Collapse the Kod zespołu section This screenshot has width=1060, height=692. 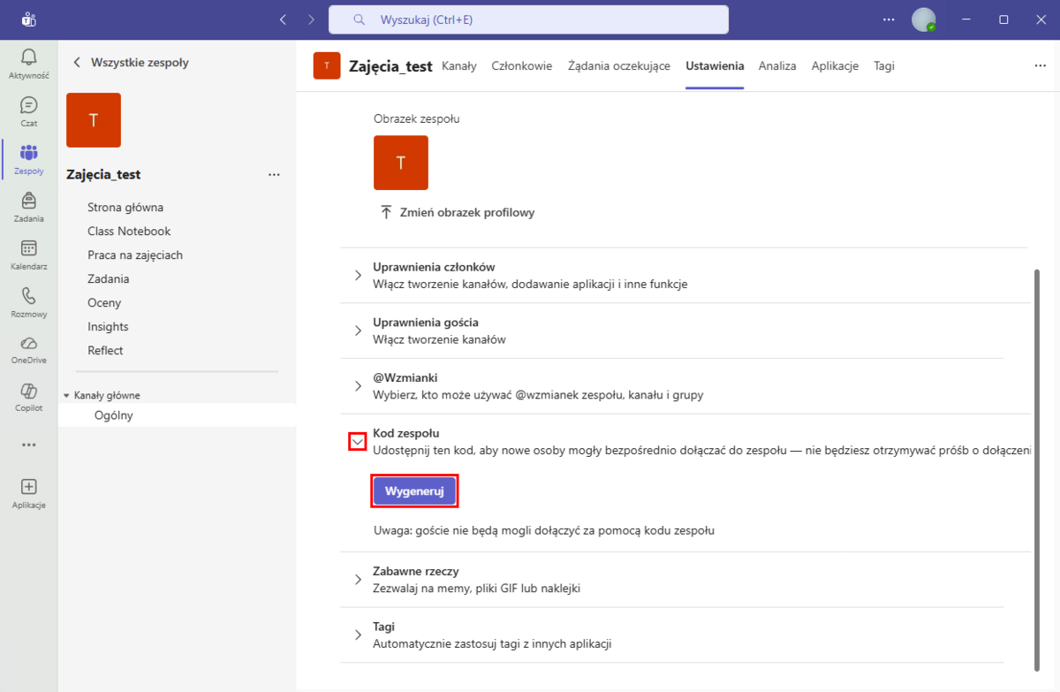[358, 441]
